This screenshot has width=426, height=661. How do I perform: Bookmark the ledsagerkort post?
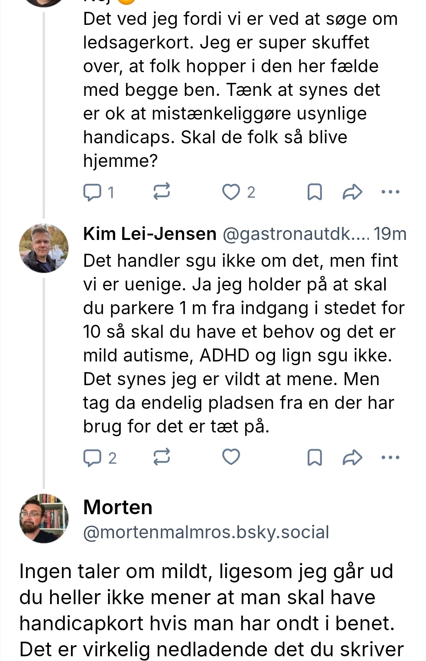(314, 192)
